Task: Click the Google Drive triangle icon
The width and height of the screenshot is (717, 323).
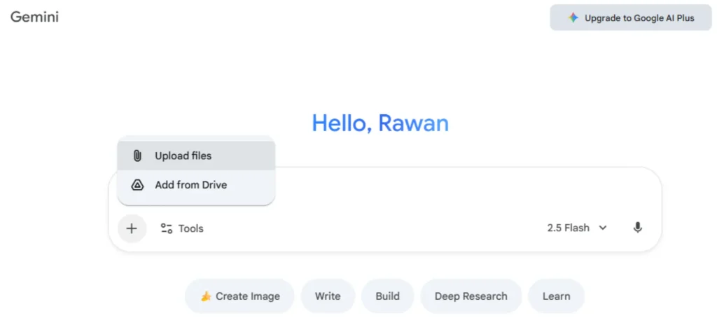Action: 138,185
